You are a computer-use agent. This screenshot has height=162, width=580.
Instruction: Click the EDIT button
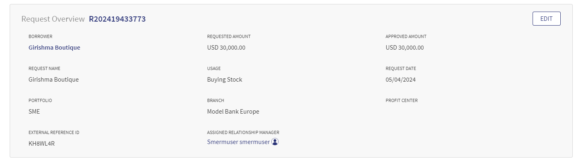[546, 19]
